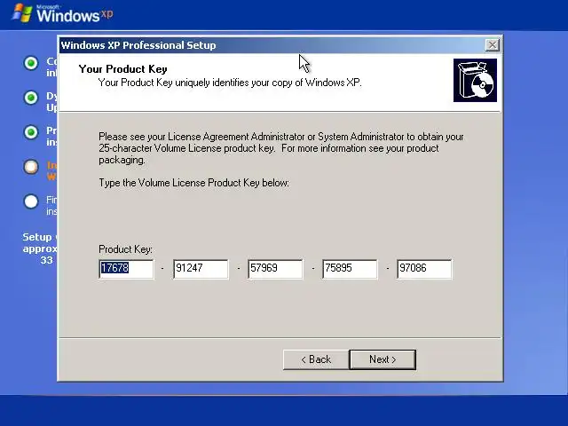Image resolution: width=568 pixels, height=426 pixels.
Task: Select the last product key field 97086
Action: click(424, 269)
